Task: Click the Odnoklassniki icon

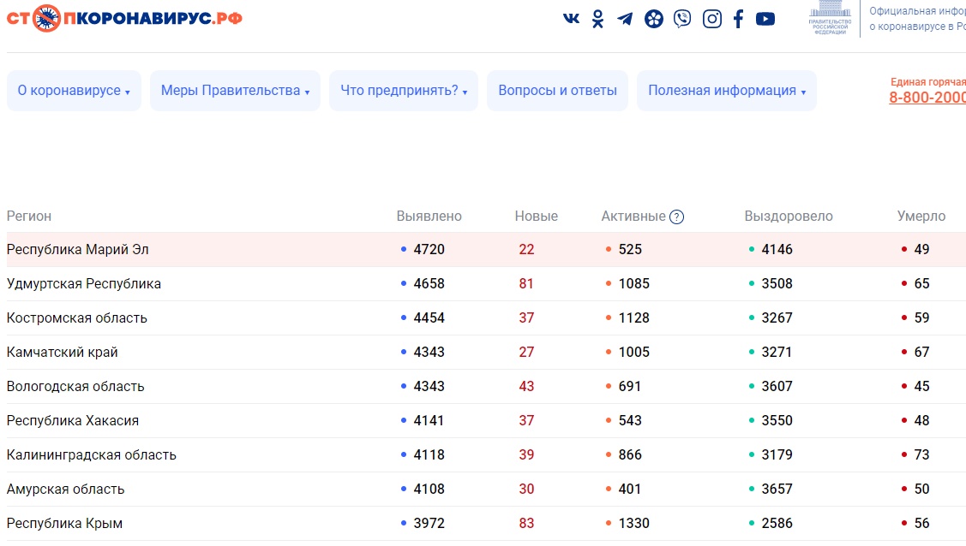Action: pos(598,19)
